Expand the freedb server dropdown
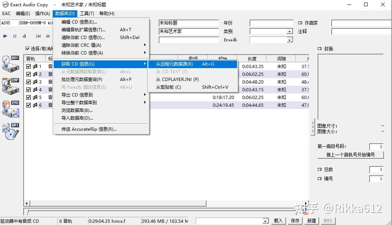392x225 pixels. [x=290, y=40]
